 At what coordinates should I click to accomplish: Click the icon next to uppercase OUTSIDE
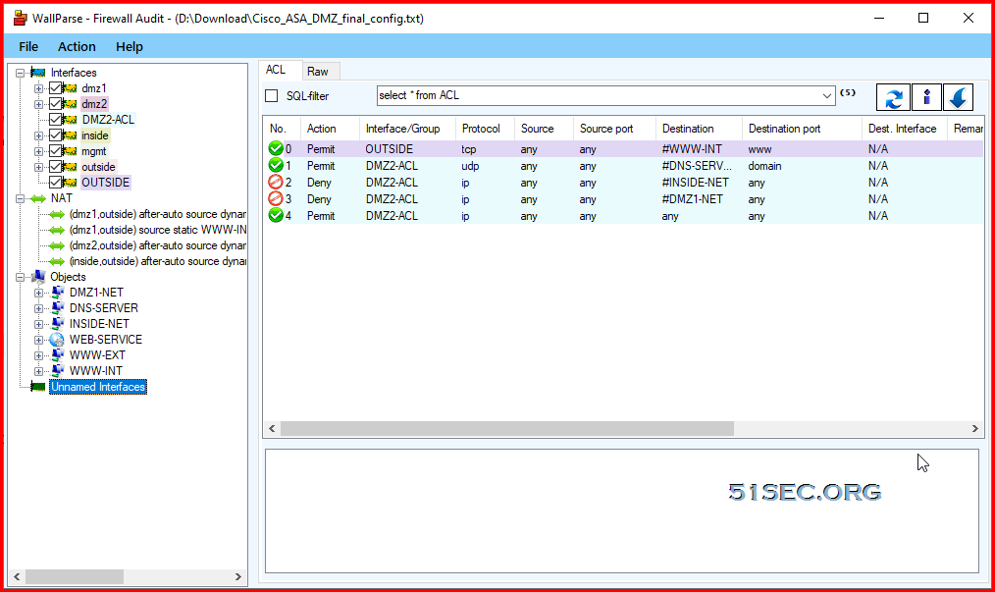[71, 183]
